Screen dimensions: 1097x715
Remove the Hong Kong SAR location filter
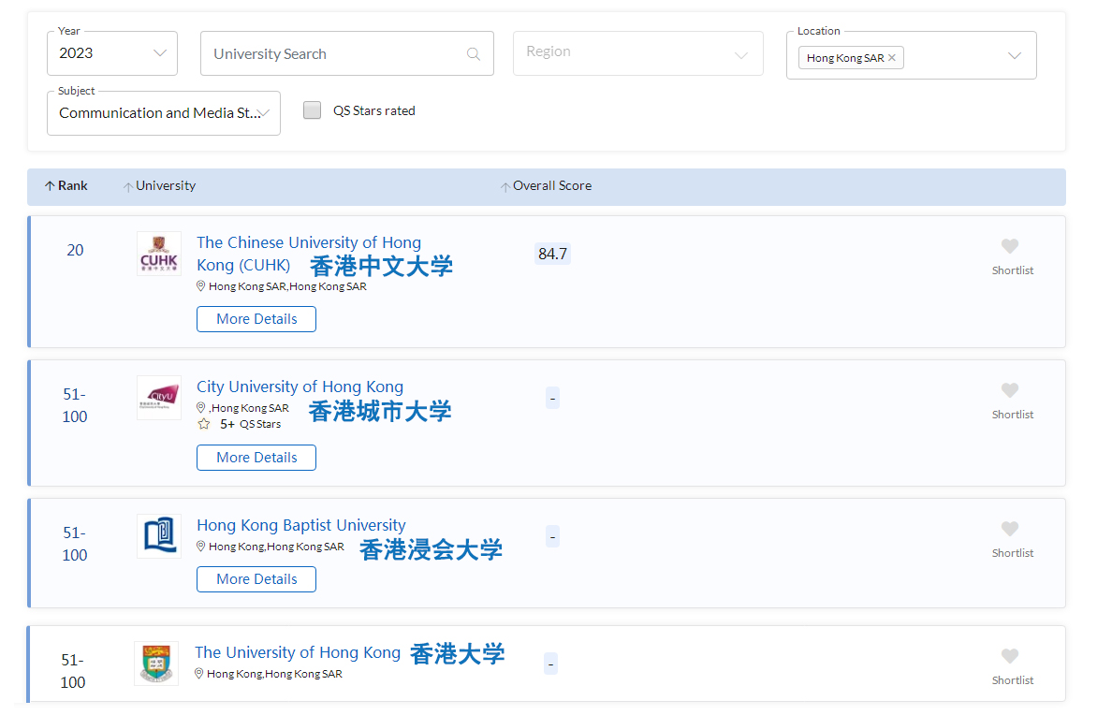pyautogui.click(x=892, y=57)
